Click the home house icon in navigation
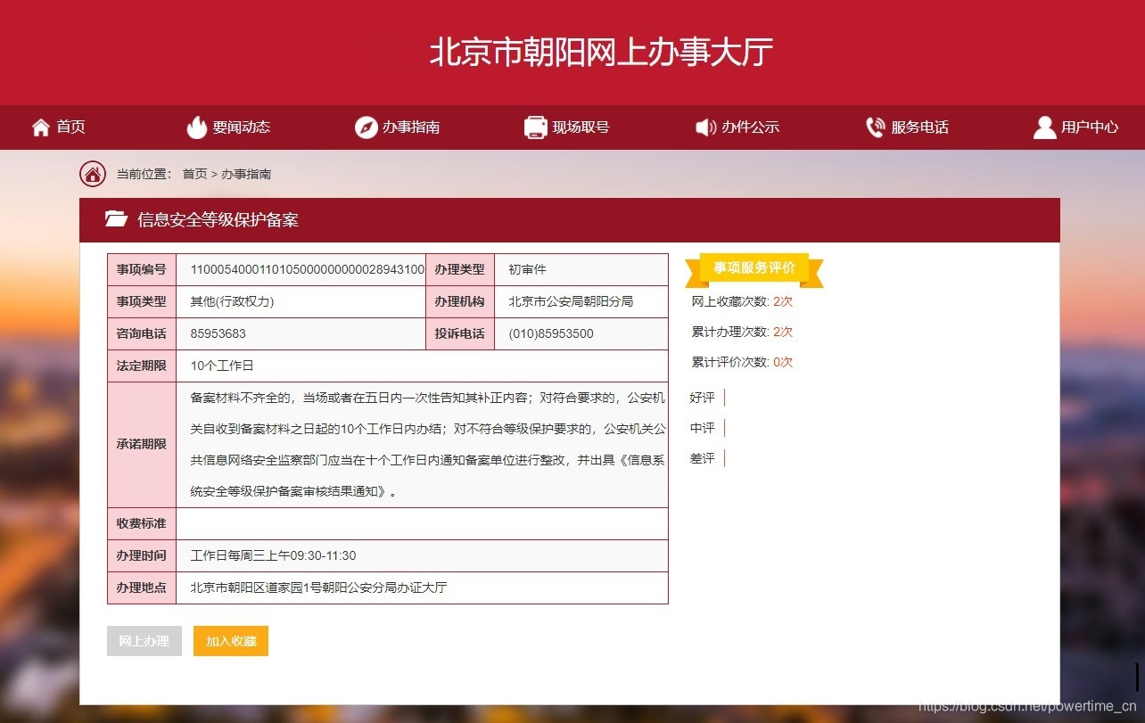Screen dimensions: 1145x723 [x=40, y=127]
